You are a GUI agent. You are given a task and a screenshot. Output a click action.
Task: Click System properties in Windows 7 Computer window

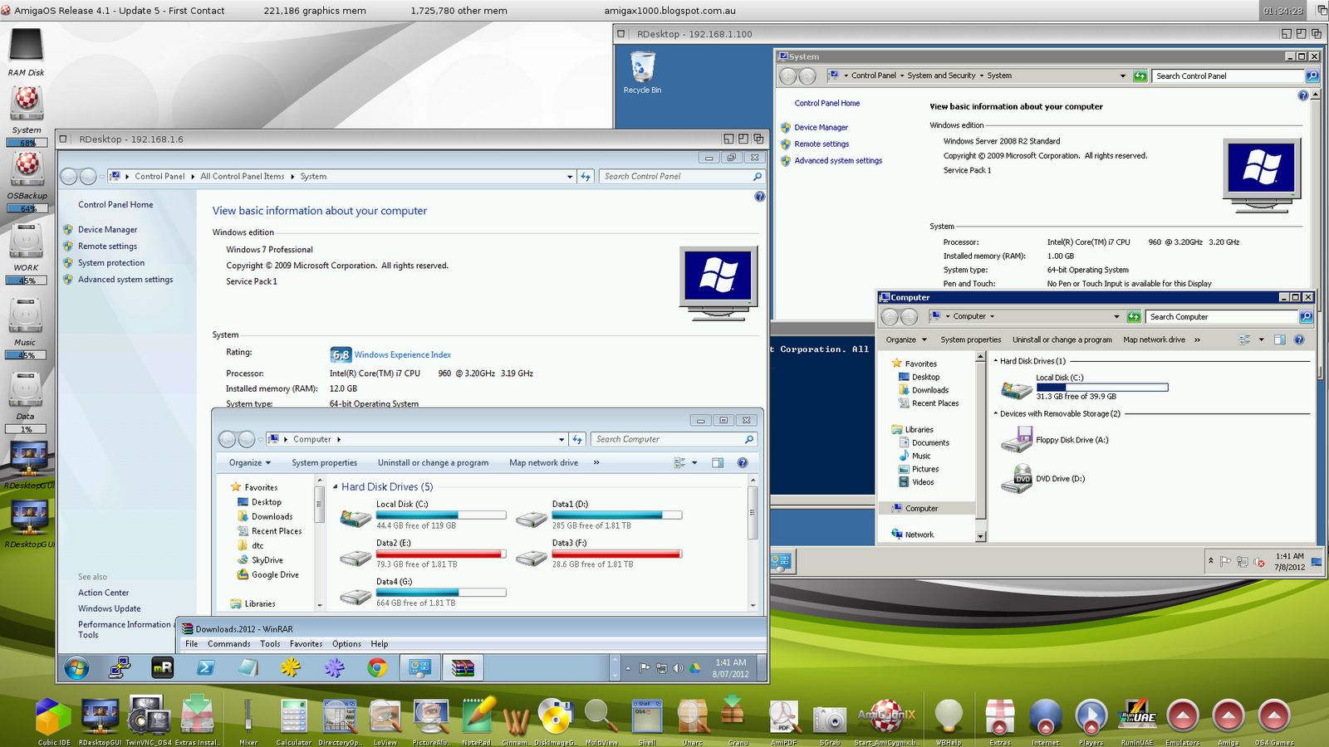(x=325, y=463)
